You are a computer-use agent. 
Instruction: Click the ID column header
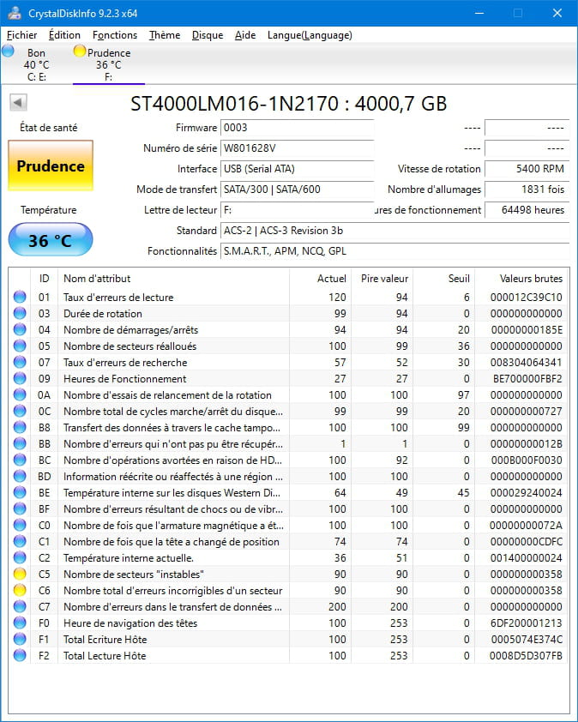pos(45,279)
